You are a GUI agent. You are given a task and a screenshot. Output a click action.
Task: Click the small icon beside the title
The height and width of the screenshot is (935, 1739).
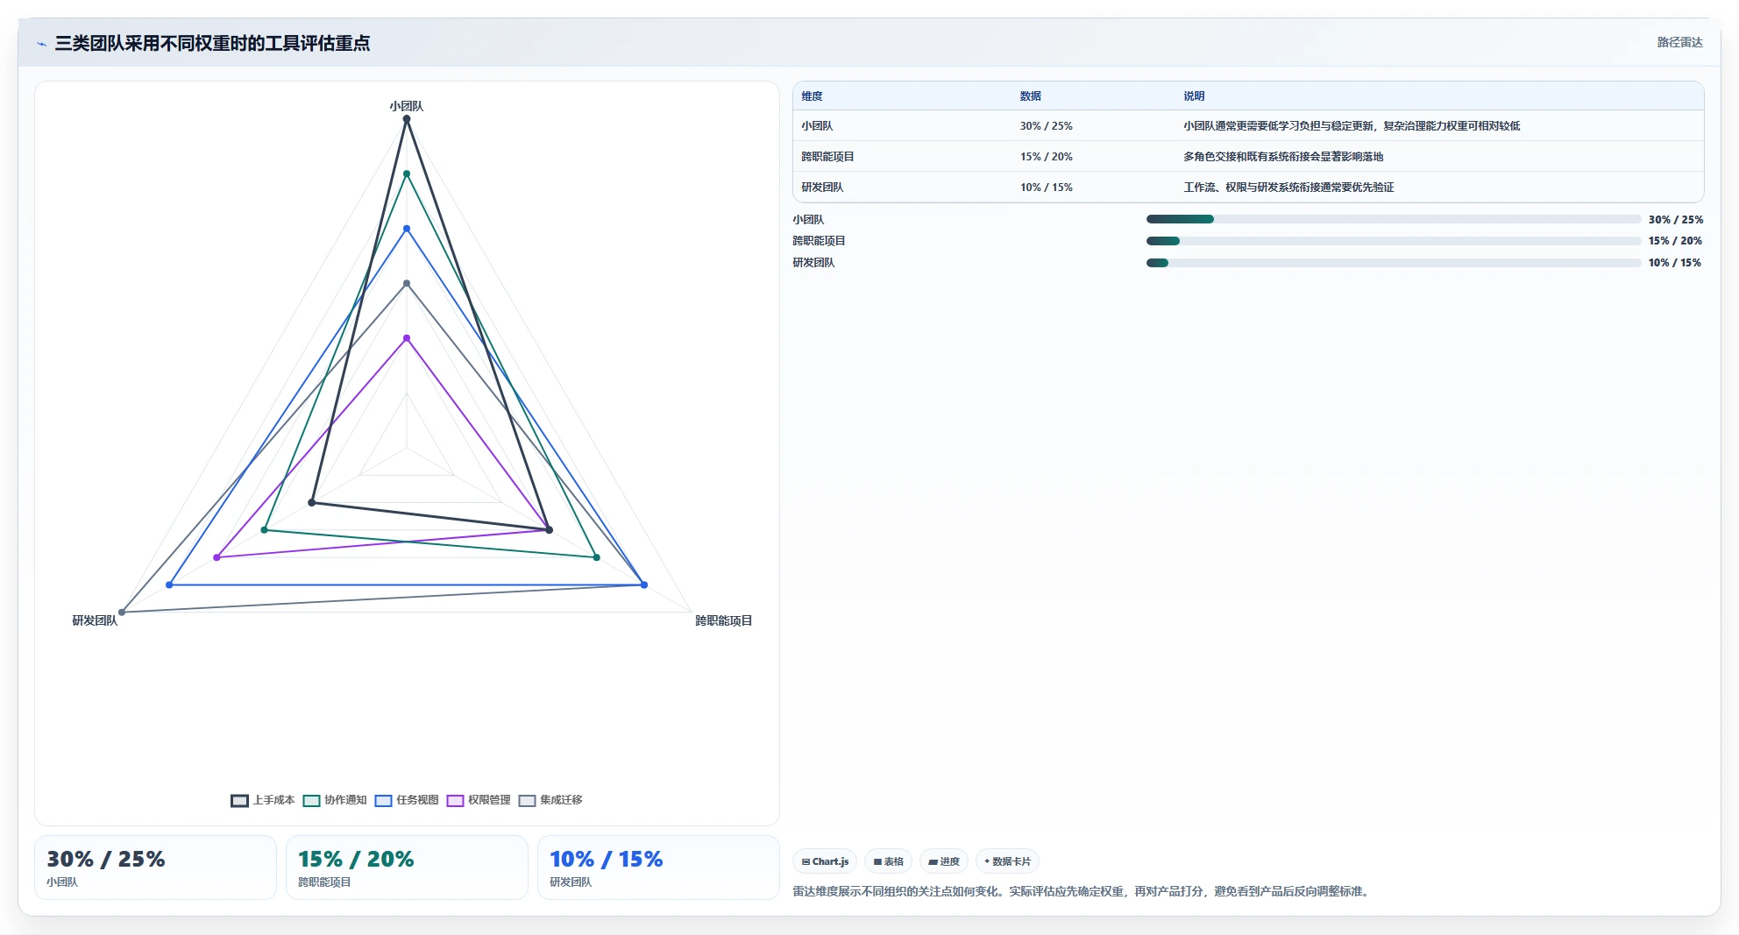(41, 44)
